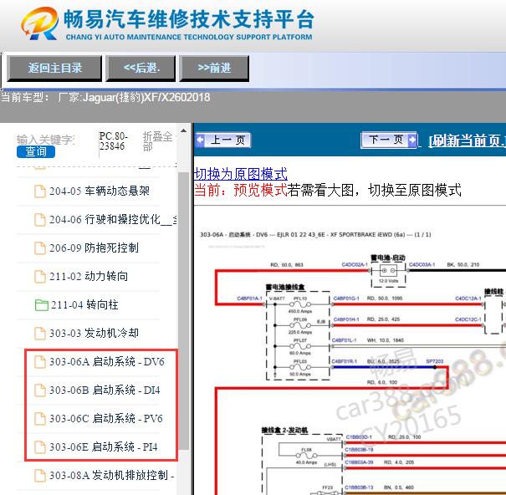Screen dimensions: 506x495
Task: Click the 刷新当前页 refresh link
Action: click(x=467, y=140)
